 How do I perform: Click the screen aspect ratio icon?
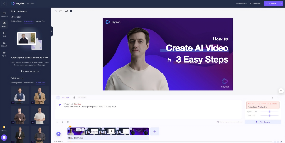66,11
